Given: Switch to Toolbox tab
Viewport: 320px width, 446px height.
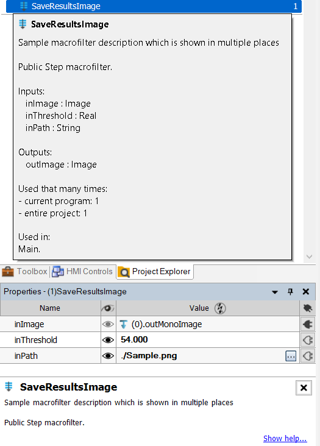Looking at the screenshot, I should [24, 272].
